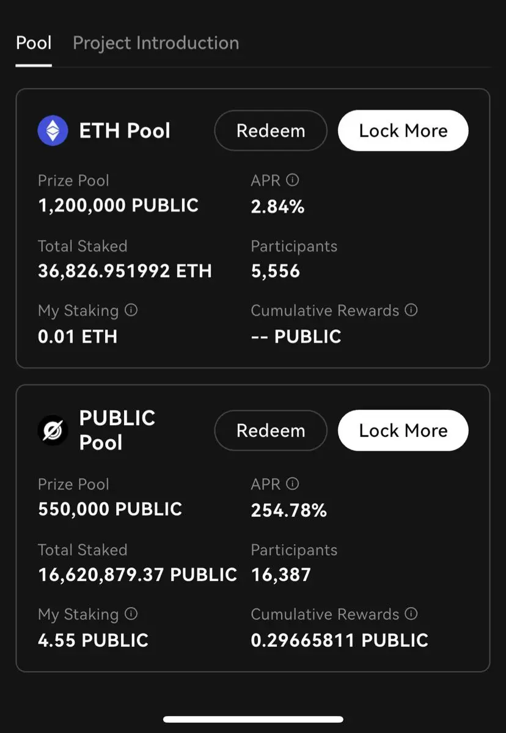Switch to the Pool tab
This screenshot has width=506, height=733.
tap(34, 43)
